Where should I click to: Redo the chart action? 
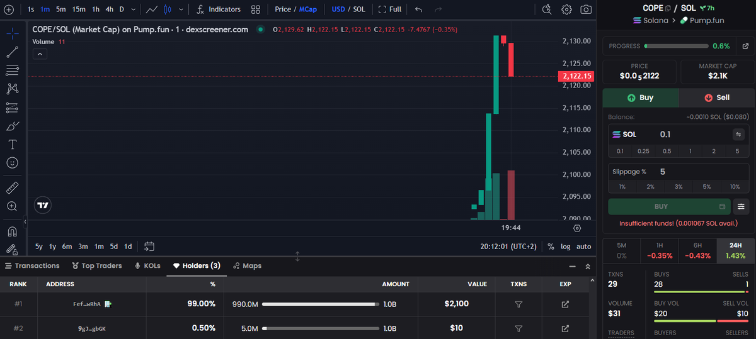coord(438,9)
